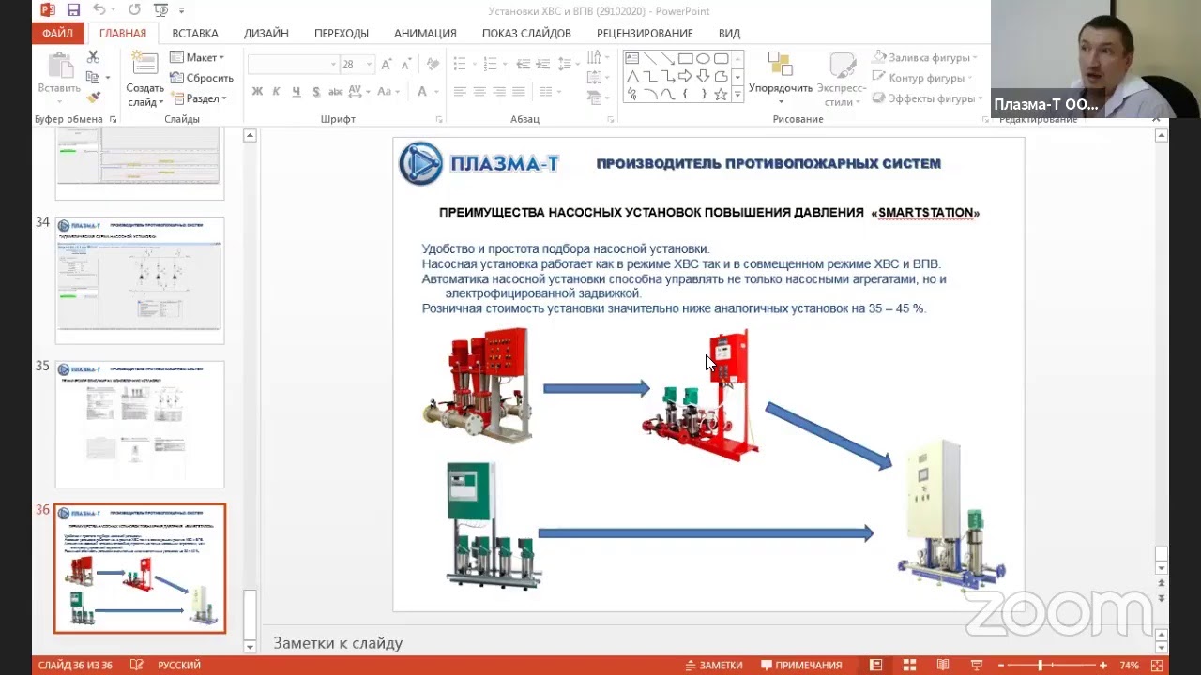Image resolution: width=1201 pixels, height=675 pixels.
Task: Click ПРИМЕЧАНИЯ button in status bar
Action: (x=800, y=666)
